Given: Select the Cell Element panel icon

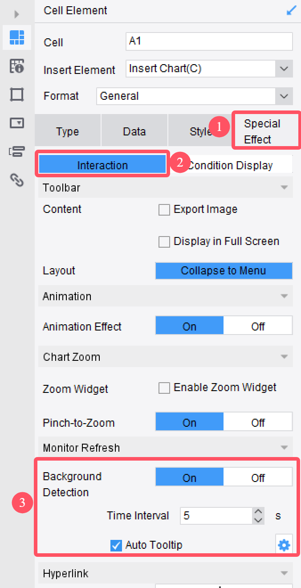Looking at the screenshot, I should 16,38.
